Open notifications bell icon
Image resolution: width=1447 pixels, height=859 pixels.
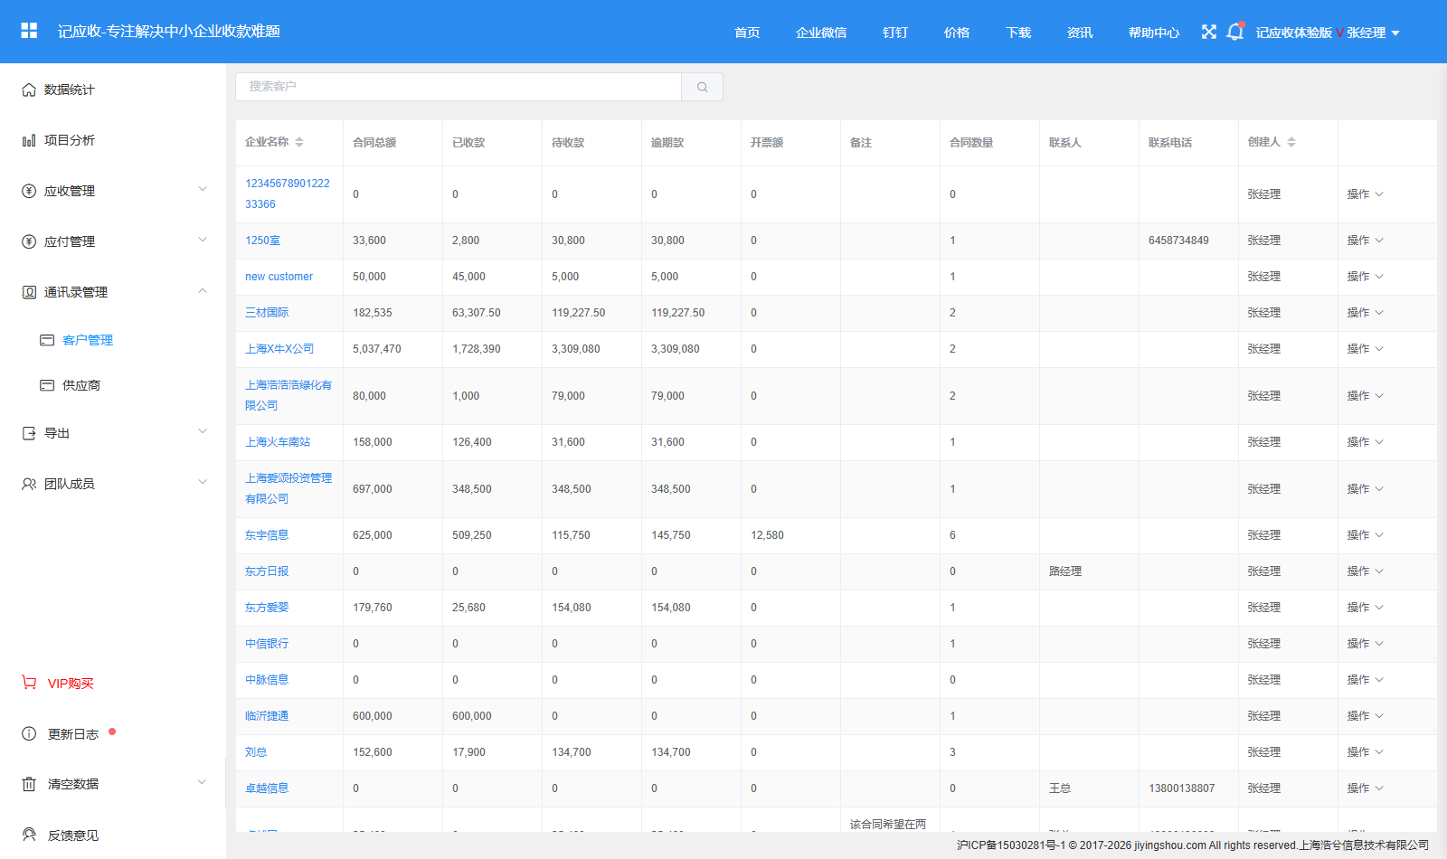(1234, 32)
